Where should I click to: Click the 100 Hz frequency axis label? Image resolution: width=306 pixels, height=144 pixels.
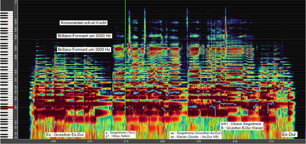16,123
